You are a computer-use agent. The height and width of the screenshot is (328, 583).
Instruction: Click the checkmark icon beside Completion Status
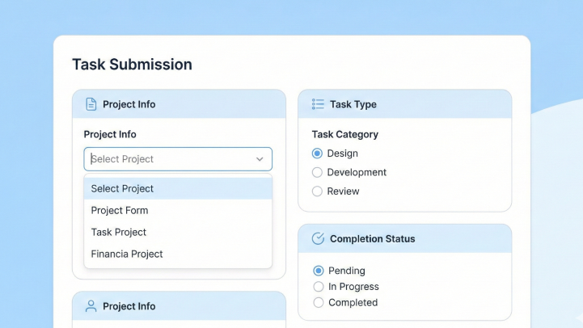(318, 238)
